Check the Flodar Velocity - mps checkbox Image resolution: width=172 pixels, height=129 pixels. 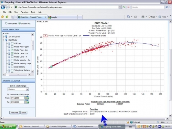(x=12, y=63)
